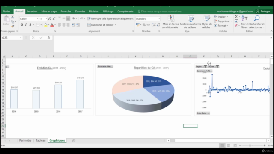Switch to the Insertion tab

(32, 12)
